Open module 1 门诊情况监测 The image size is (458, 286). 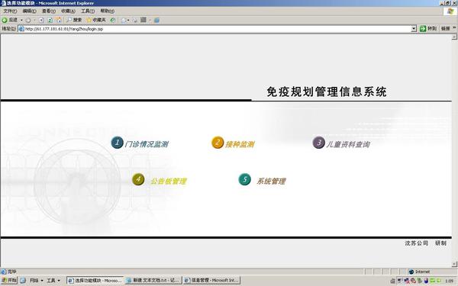140,143
